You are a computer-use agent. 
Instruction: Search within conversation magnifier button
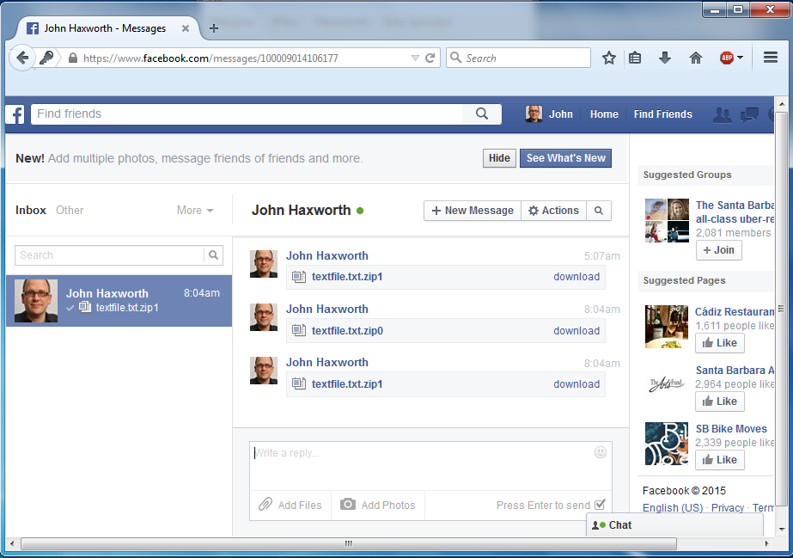pyautogui.click(x=599, y=211)
